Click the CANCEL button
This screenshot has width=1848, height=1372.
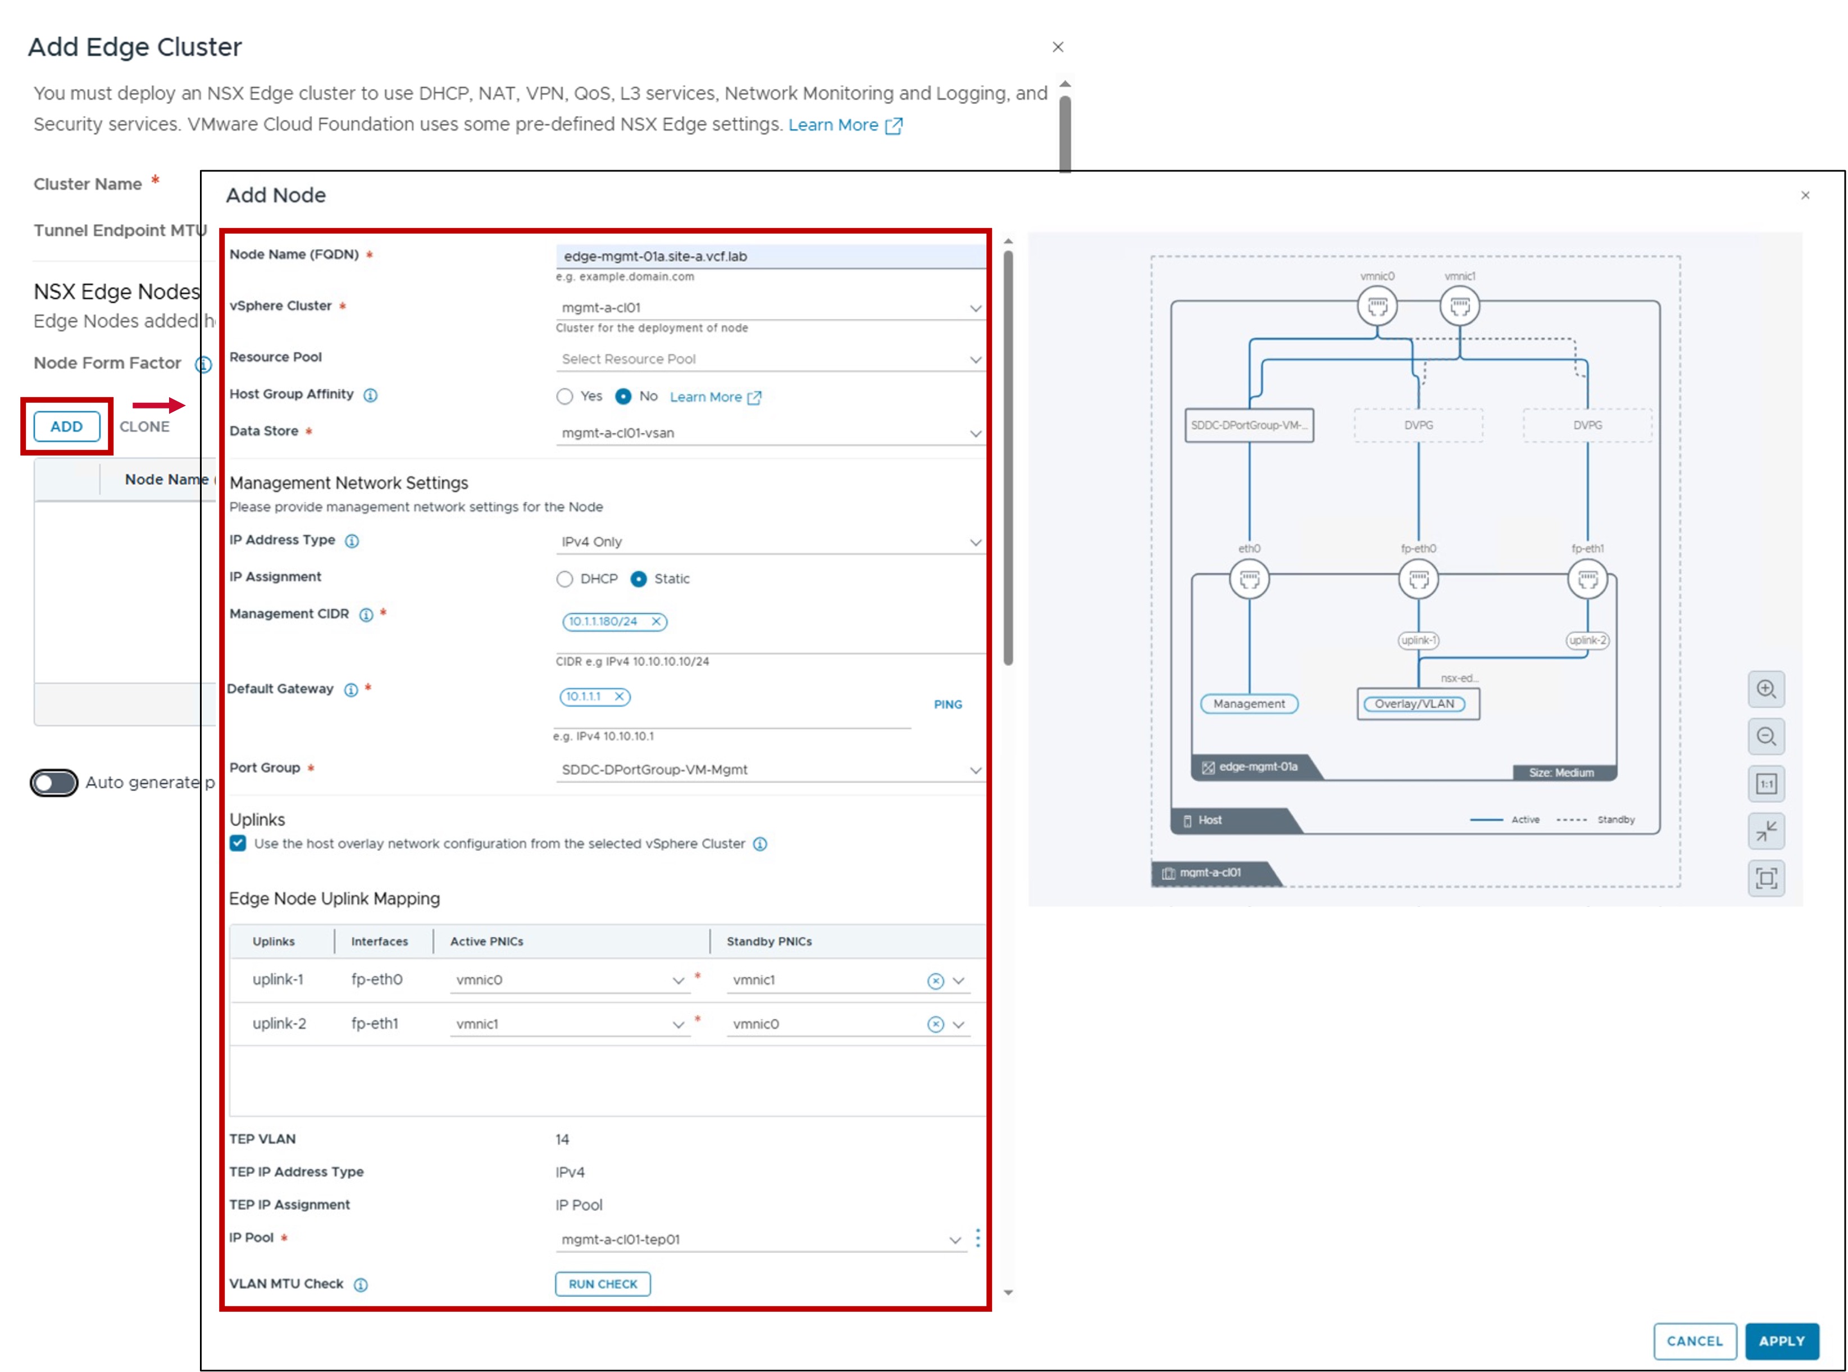click(x=1695, y=1342)
